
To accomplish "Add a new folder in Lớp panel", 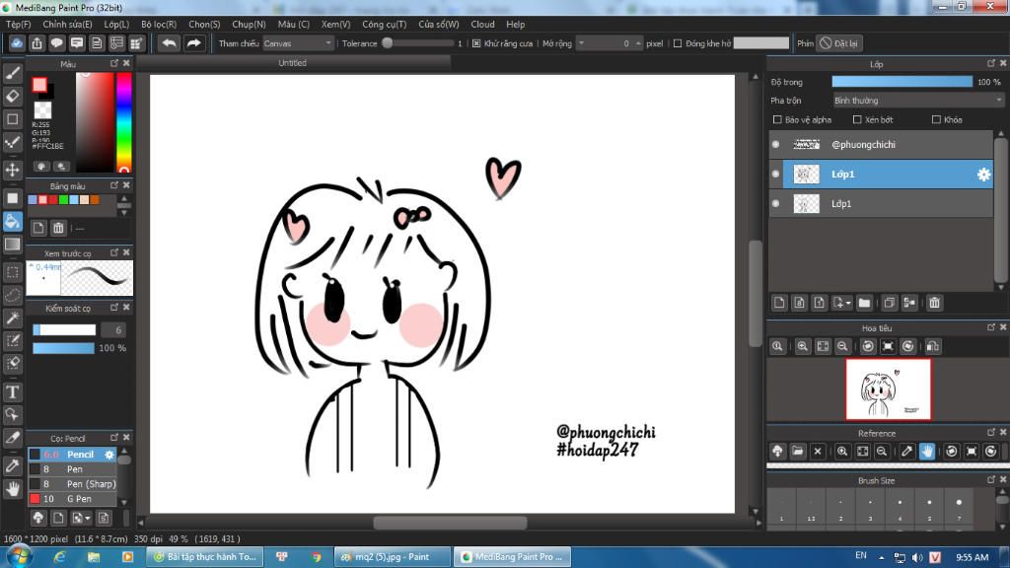I will pyautogui.click(x=864, y=303).
